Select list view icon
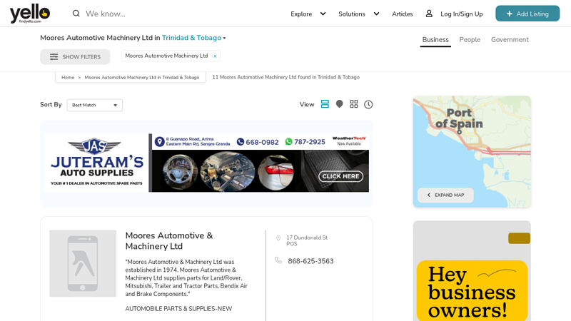This screenshot has width=571, height=321. [325, 104]
